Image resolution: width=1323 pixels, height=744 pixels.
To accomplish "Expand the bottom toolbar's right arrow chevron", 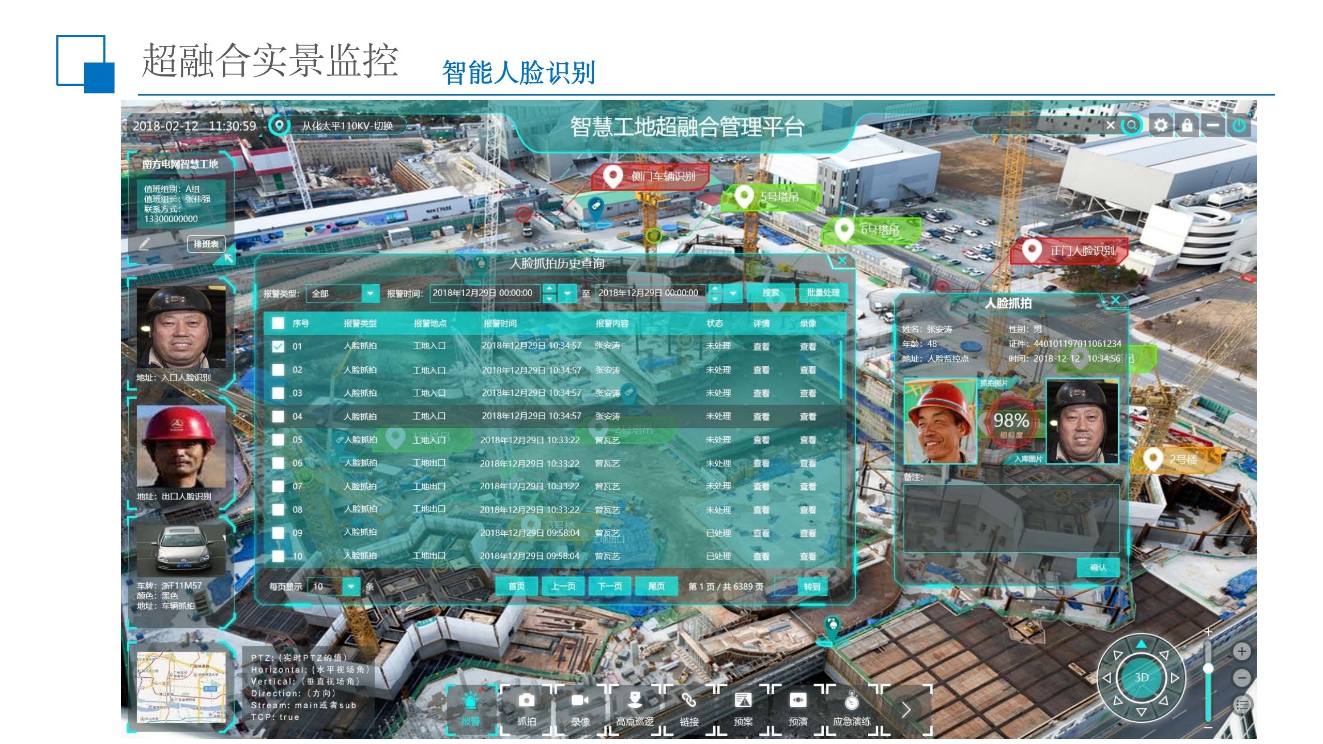I will [x=906, y=709].
